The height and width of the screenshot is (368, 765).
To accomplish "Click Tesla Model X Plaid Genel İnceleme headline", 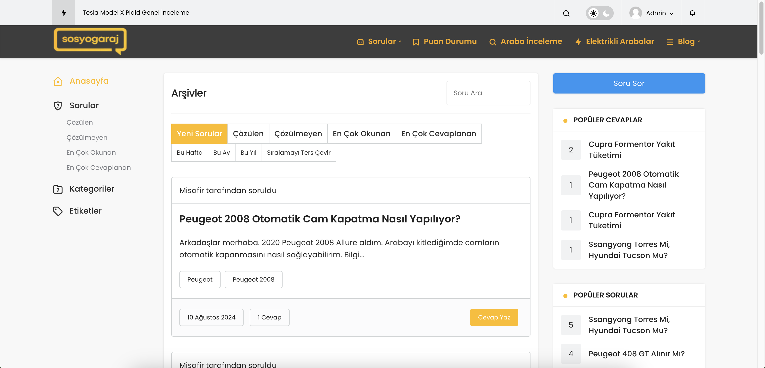I will pos(136,12).
